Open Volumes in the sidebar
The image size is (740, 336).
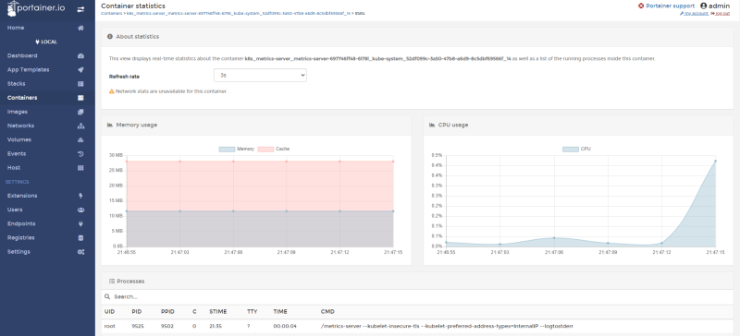tap(19, 140)
